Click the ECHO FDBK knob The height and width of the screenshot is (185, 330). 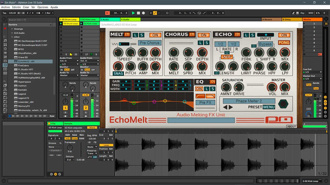[246, 52]
